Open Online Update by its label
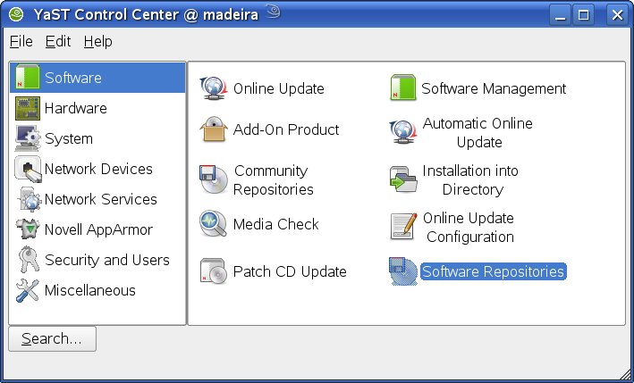Image resolution: width=634 pixels, height=383 pixels. (x=279, y=88)
